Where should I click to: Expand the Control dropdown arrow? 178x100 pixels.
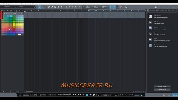coord(34,8)
